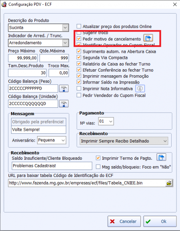
Task: Close the Configuração PDV - ECF window
Action: tap(175, 4)
